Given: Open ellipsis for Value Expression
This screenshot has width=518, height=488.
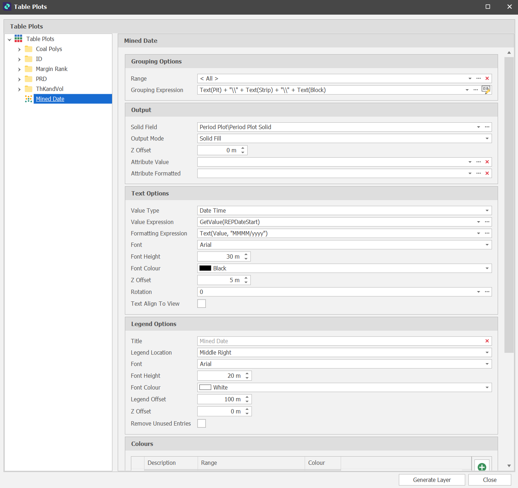Looking at the screenshot, I should click(x=487, y=222).
